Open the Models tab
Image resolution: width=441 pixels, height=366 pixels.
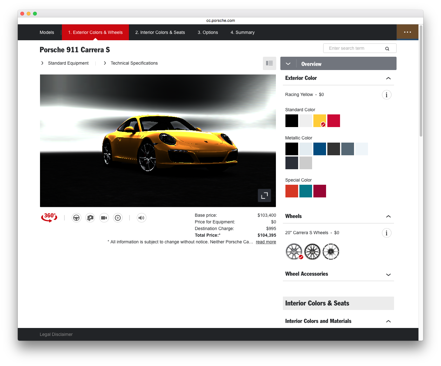47,32
